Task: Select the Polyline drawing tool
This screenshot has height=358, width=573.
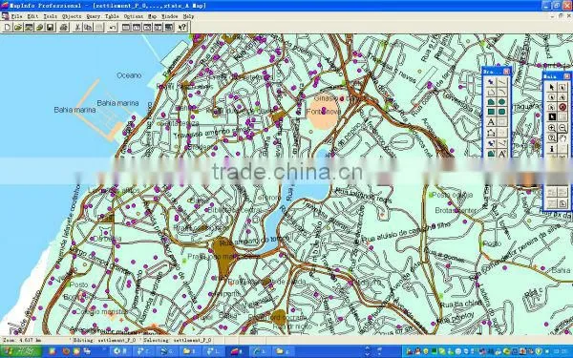Action: pos(491,92)
